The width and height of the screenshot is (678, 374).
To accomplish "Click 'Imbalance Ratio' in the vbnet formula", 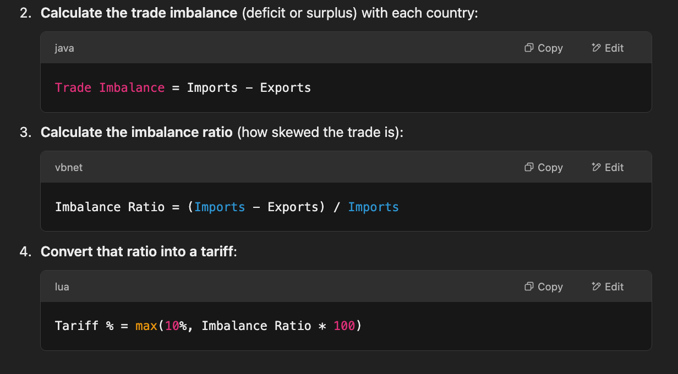I will tap(110, 207).
